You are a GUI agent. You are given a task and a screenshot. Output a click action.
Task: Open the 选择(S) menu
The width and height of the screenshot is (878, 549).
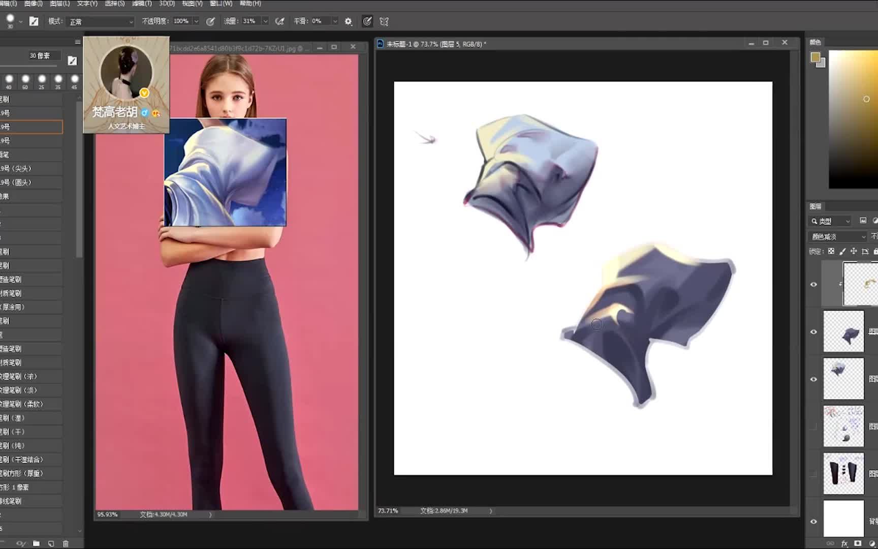[114, 4]
